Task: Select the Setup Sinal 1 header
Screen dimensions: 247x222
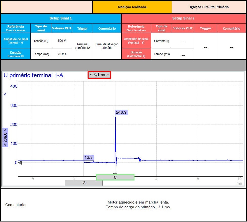Action: 60,18
